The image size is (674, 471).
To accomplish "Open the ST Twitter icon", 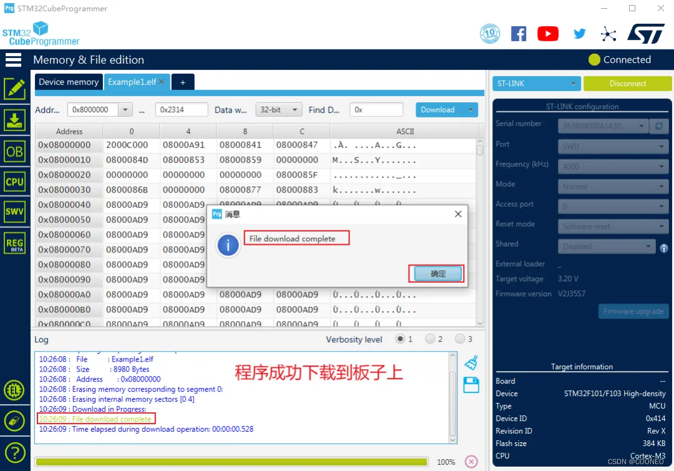I will (x=579, y=34).
